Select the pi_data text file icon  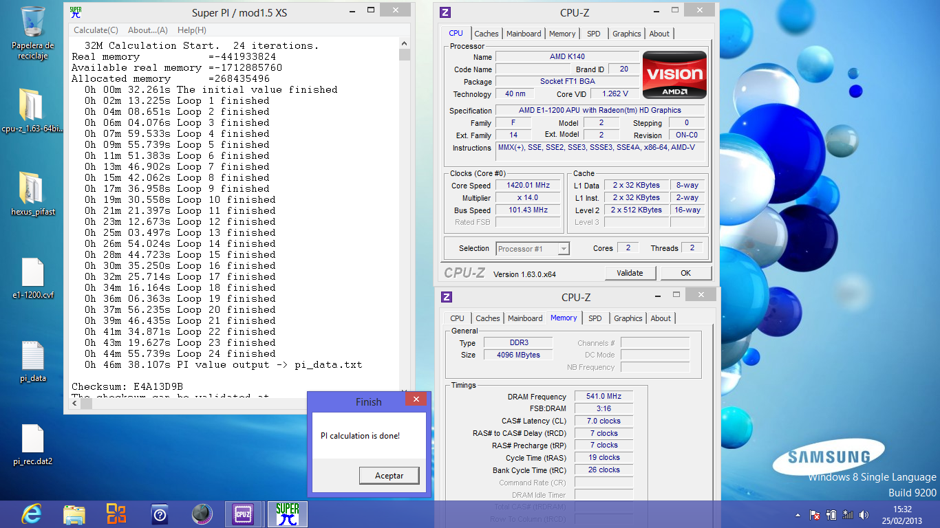[32, 361]
